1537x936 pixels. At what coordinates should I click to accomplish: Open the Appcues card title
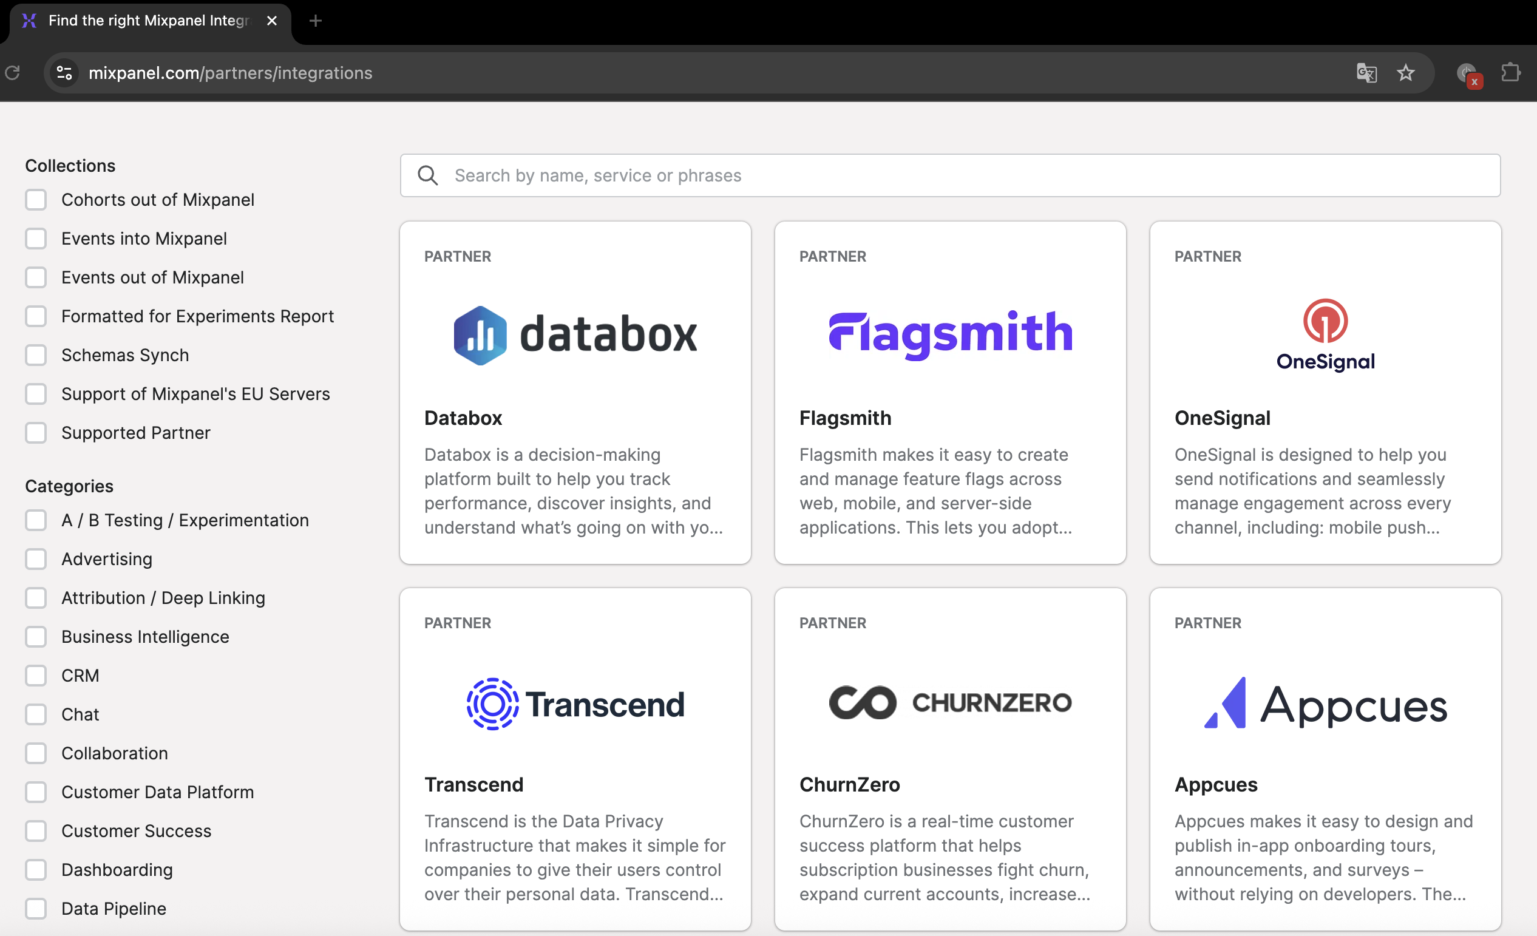pyautogui.click(x=1216, y=784)
